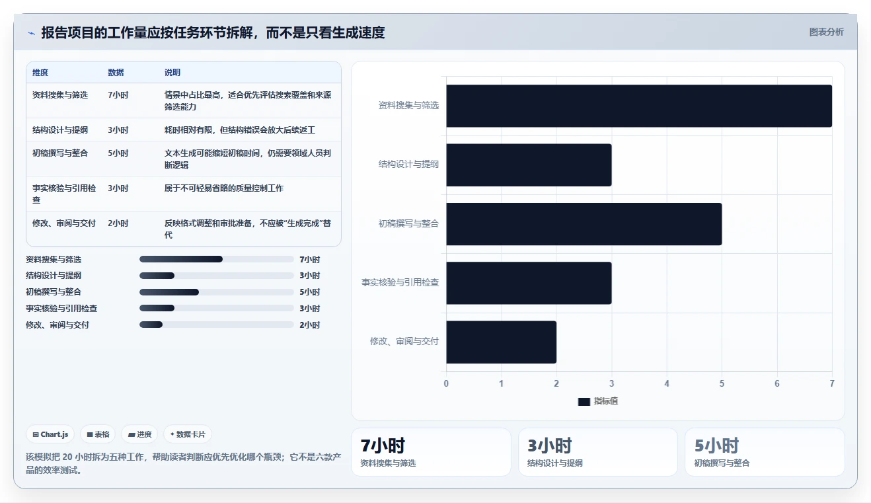Click the 2小时 value beside the progress bar

coord(309,325)
